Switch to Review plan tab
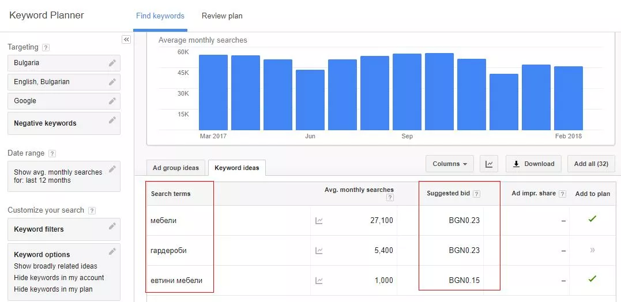 point(222,16)
